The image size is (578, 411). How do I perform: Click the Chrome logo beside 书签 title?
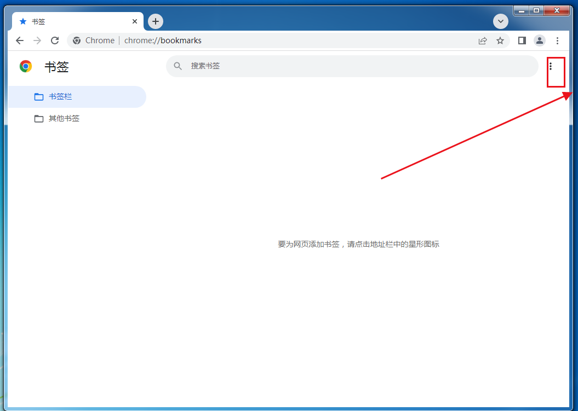26,66
